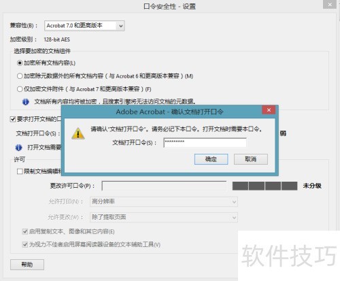Image resolution: width=340 pixels, height=281 pixels.
Task: Toggle 限制文档编辑 checkbox
Action: click(x=20, y=171)
